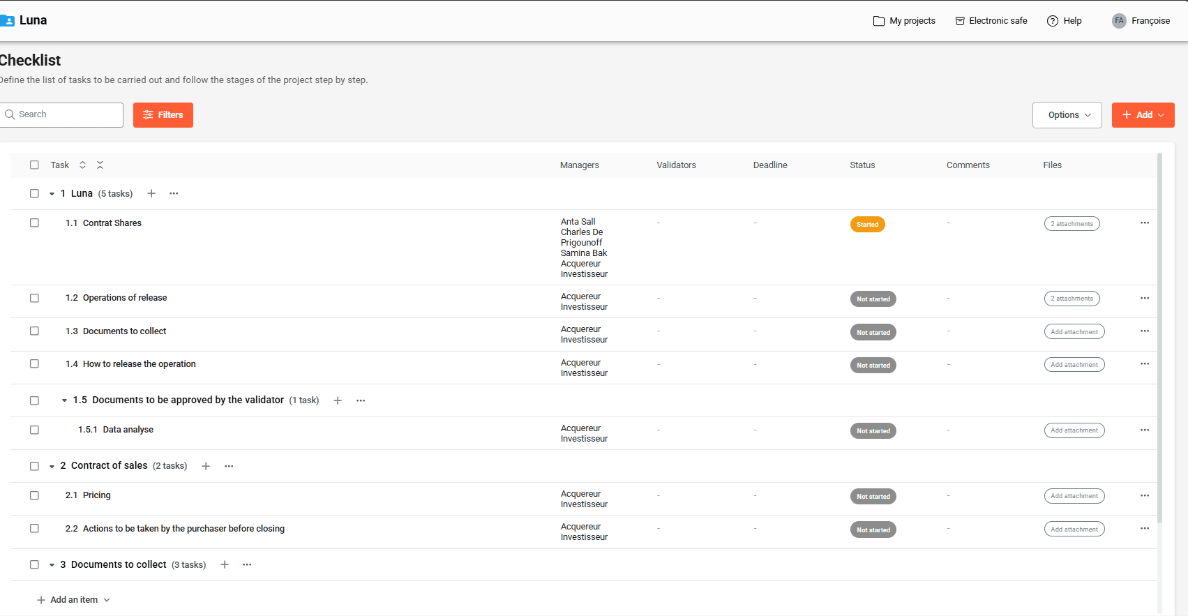This screenshot has width=1188, height=616.
Task: Open My projects from top navigation
Action: click(904, 21)
